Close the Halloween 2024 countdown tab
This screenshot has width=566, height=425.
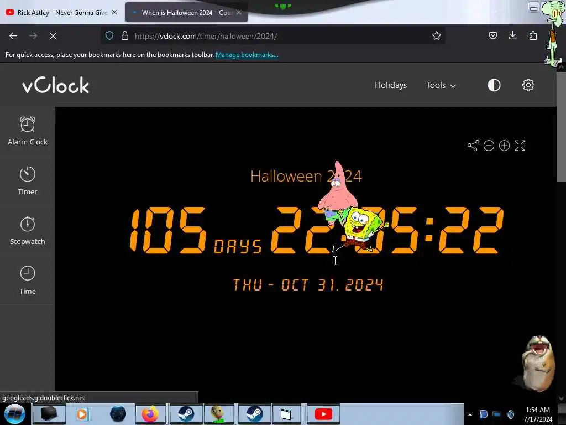pos(239,12)
